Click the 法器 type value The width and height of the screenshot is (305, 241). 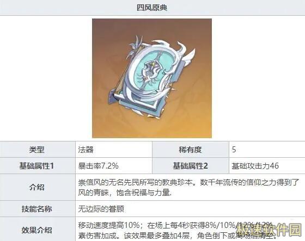click(86, 150)
